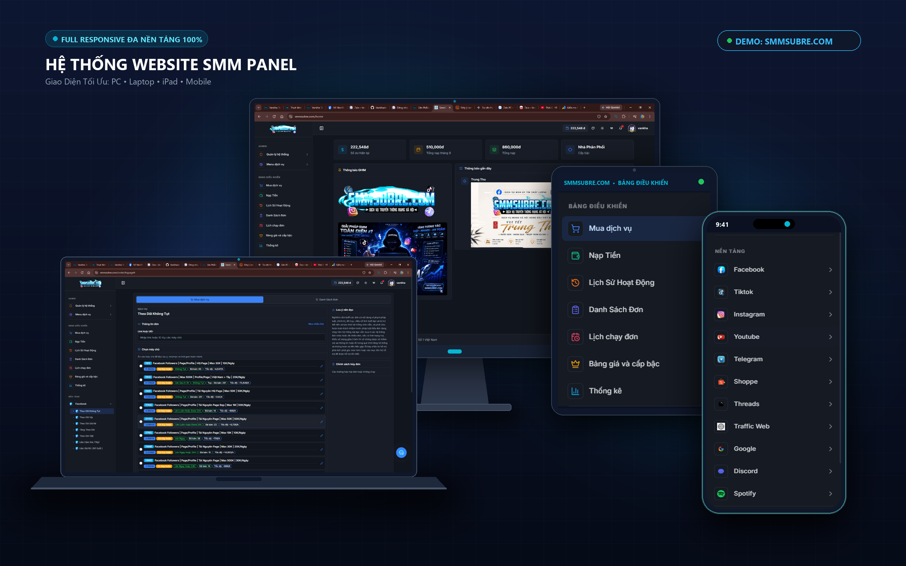Viewport: 906px width, 566px height.
Task: Toggle the sun theme switch in the laptop header
Action: (365, 283)
